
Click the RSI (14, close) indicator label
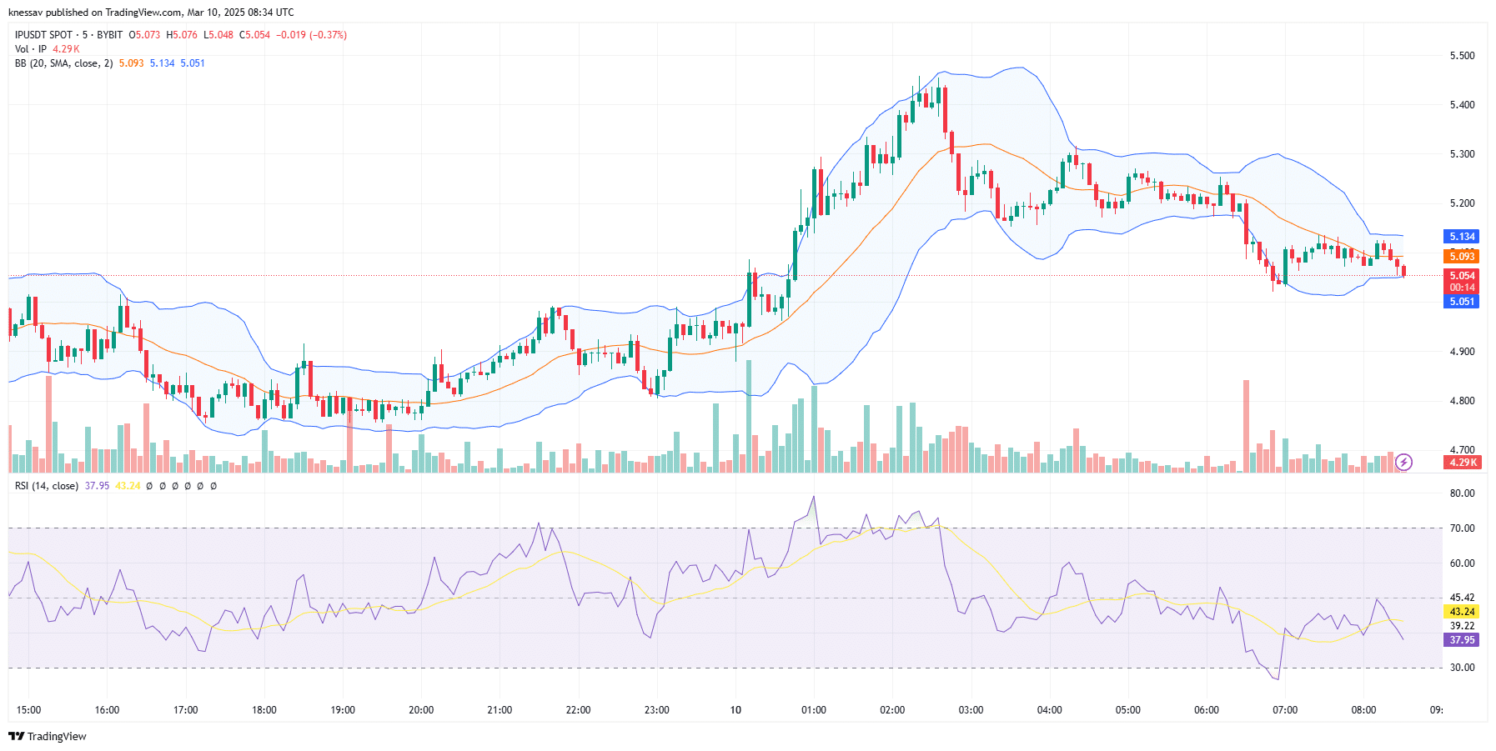click(x=47, y=486)
